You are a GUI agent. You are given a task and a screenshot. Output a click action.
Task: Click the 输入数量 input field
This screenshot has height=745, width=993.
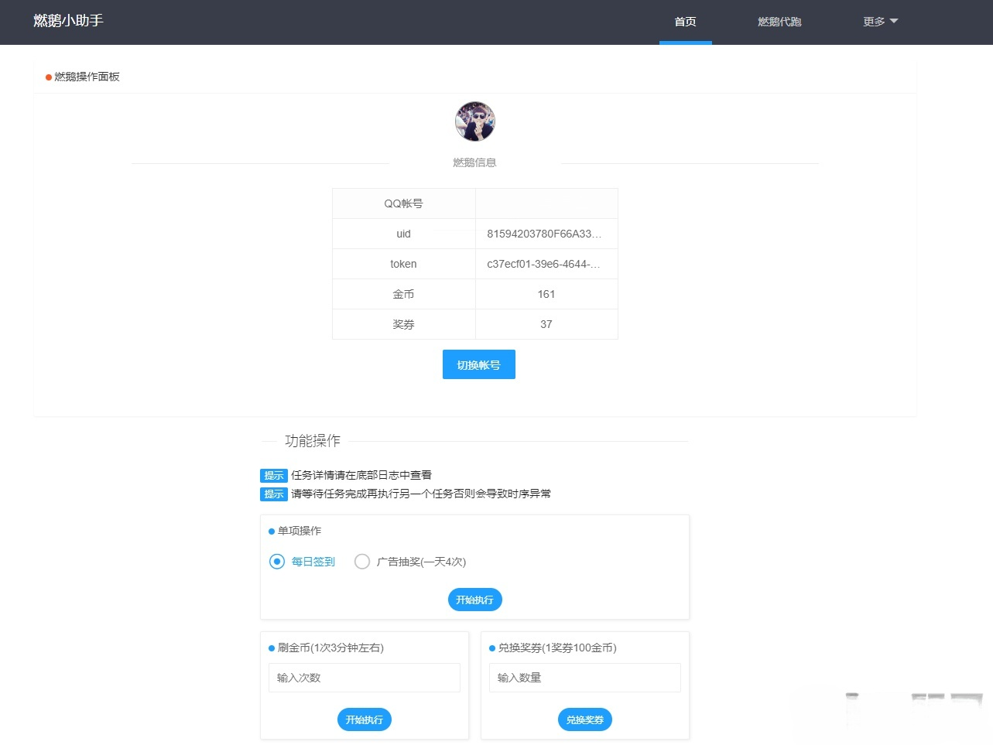584,677
